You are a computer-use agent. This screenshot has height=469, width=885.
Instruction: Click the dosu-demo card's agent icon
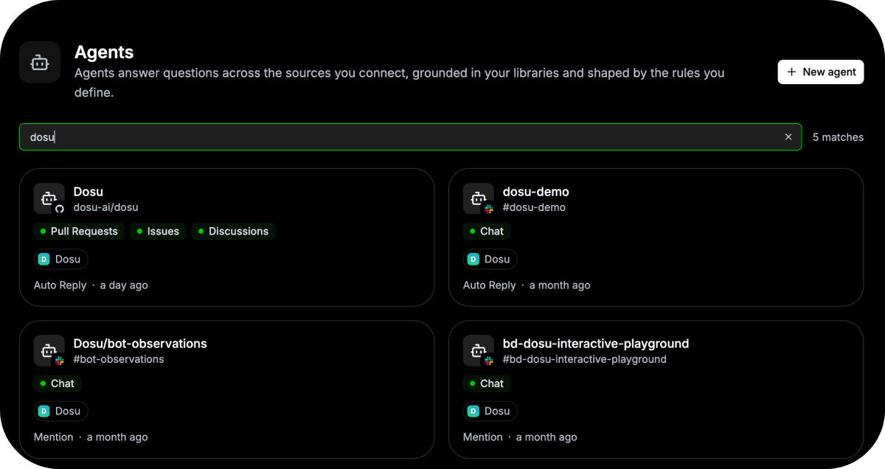click(x=479, y=199)
